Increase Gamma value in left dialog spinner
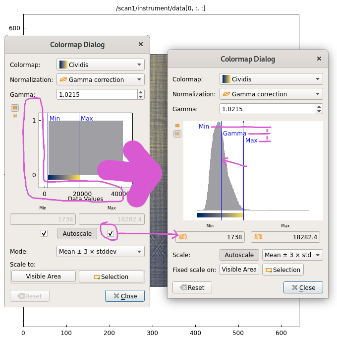Screen dimensions: 337x346 coord(141,92)
